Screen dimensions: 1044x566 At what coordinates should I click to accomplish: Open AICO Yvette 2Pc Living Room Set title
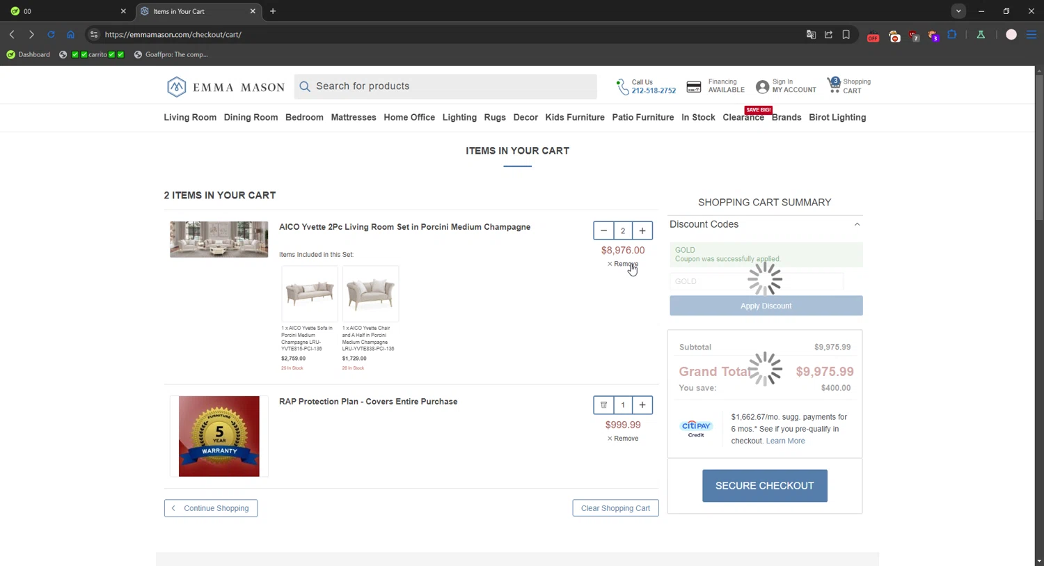point(404,227)
